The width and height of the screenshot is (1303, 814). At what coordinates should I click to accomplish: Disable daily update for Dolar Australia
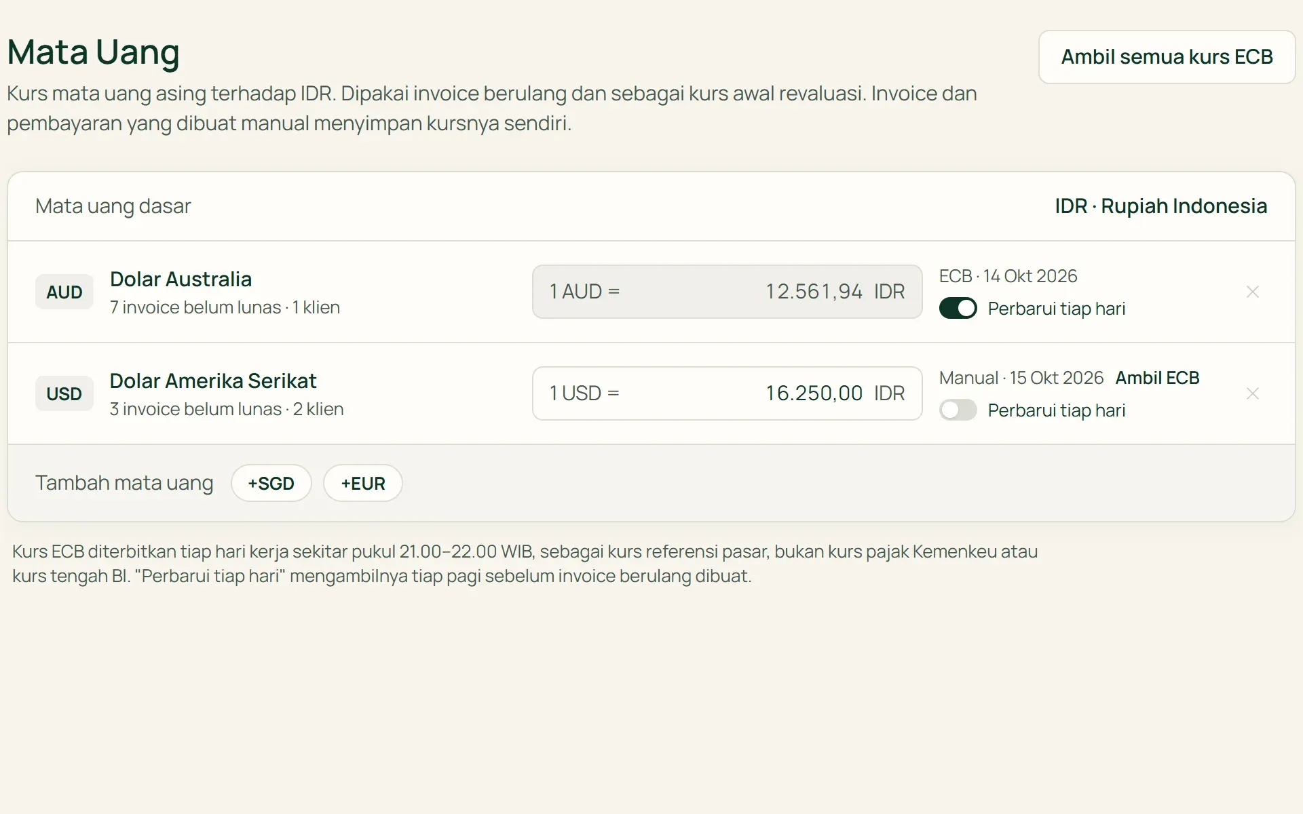958,309
